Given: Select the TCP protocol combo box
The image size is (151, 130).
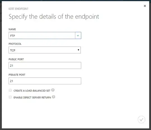Looking at the screenshot, I should click(x=45, y=50).
